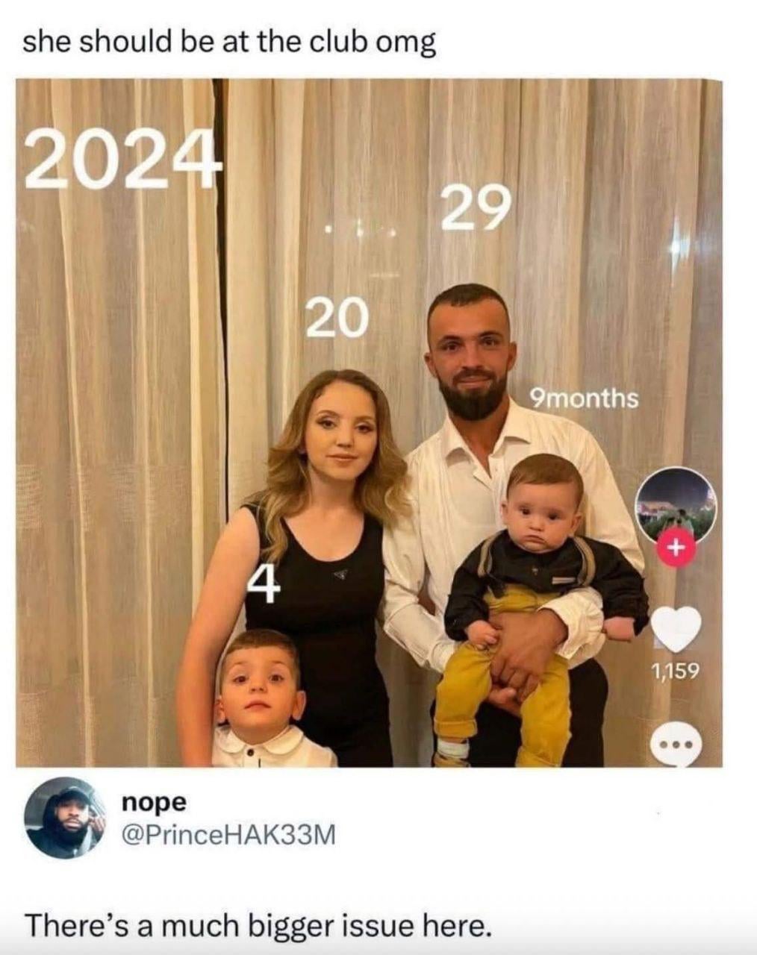Select the "9months" age label
Image resolution: width=757 pixels, height=955 pixels.
584,398
